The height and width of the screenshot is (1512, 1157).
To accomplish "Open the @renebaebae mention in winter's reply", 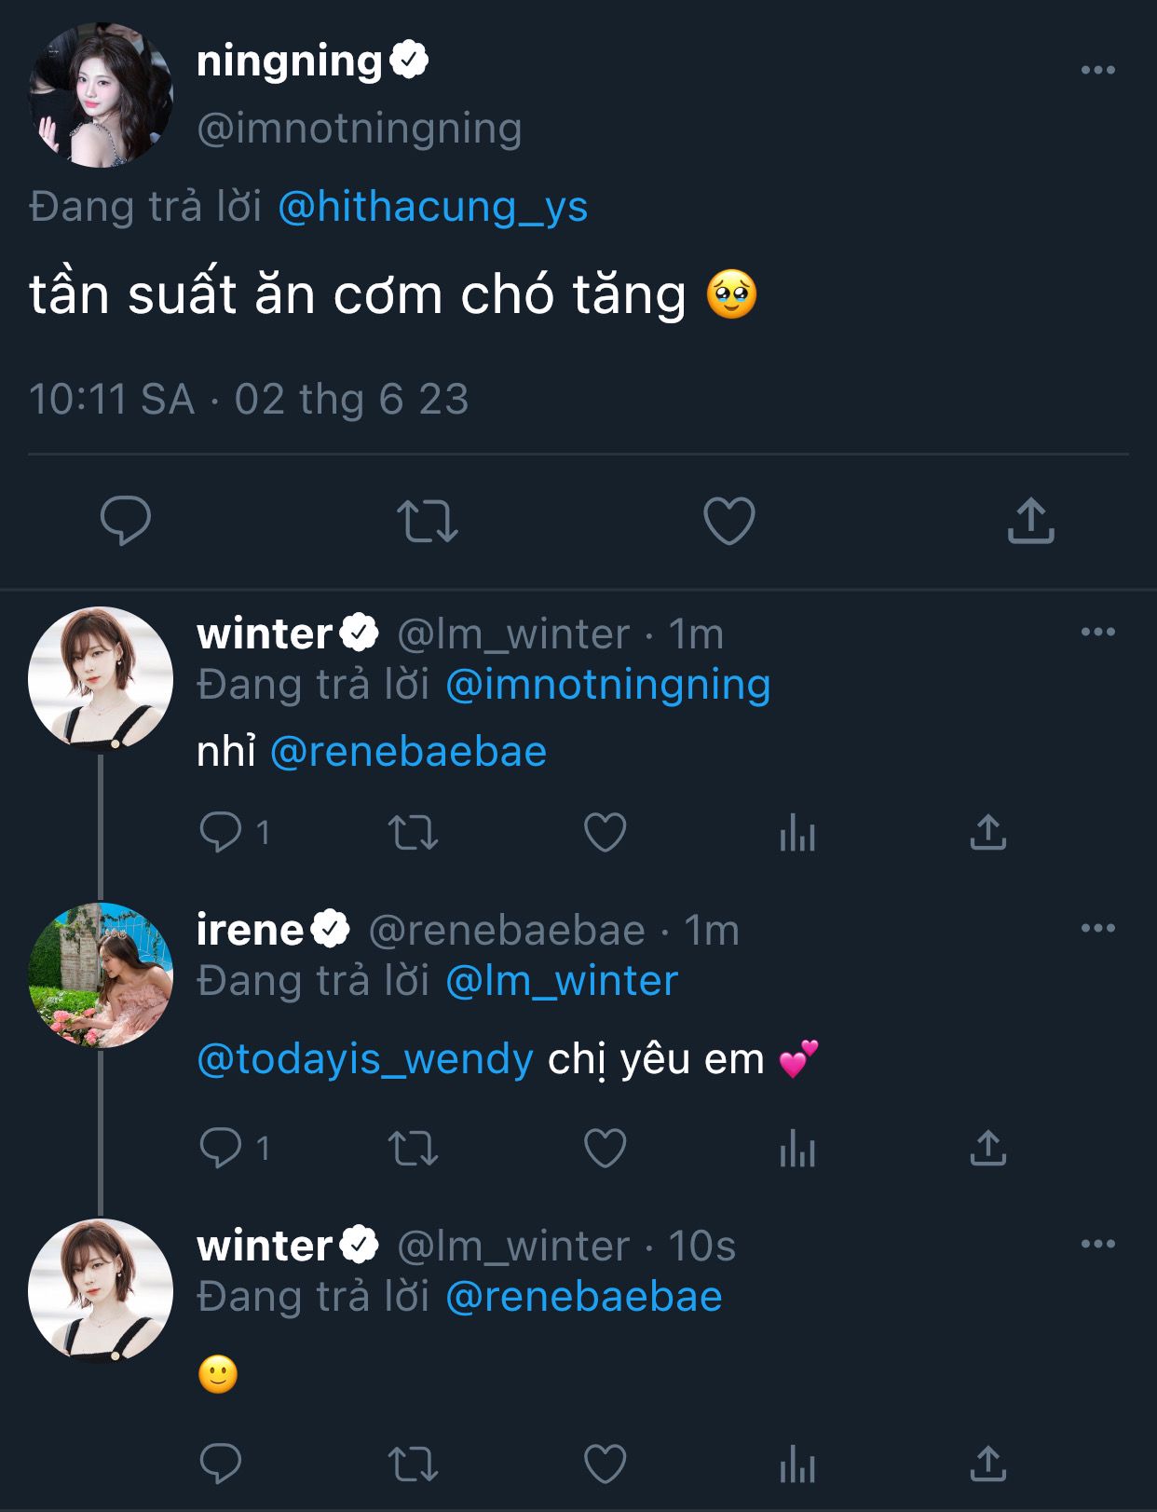I will (x=408, y=752).
